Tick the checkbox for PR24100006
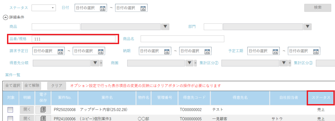The width and height of the screenshot is (335, 121). point(10,119)
